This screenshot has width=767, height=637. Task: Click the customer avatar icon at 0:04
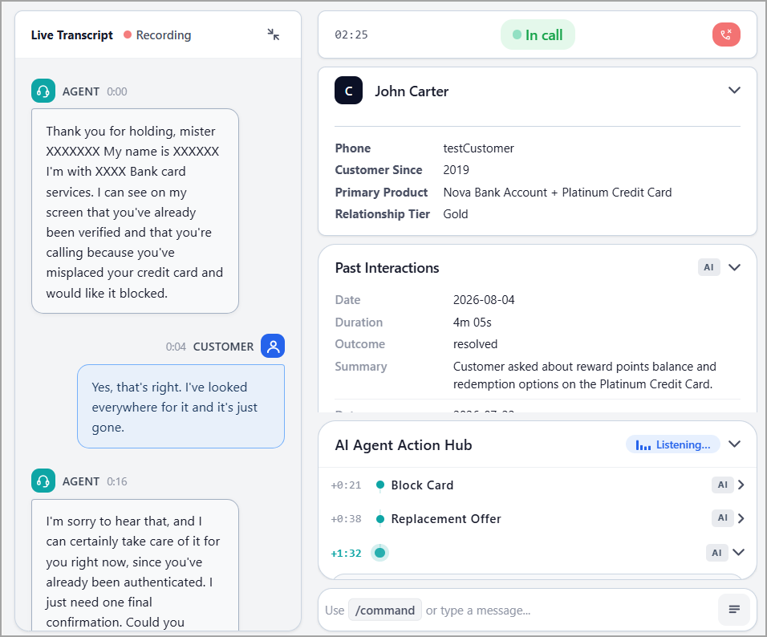(273, 346)
